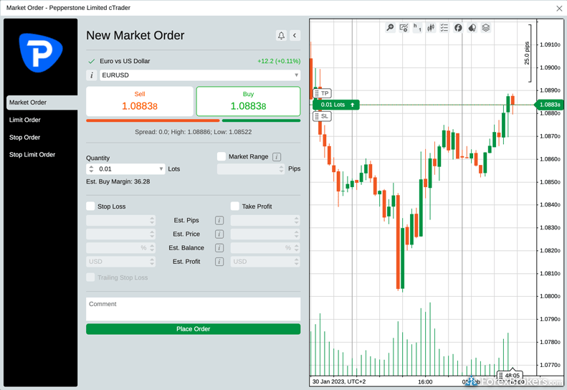Tick the Market Range checkbox
Viewport: 567px width, 390px height.
click(x=221, y=156)
